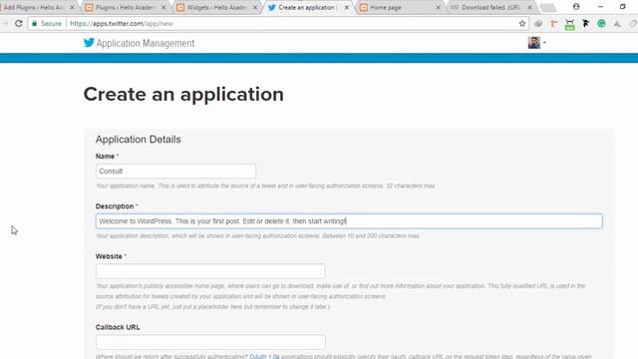Close the Create an application tab

click(347, 7)
